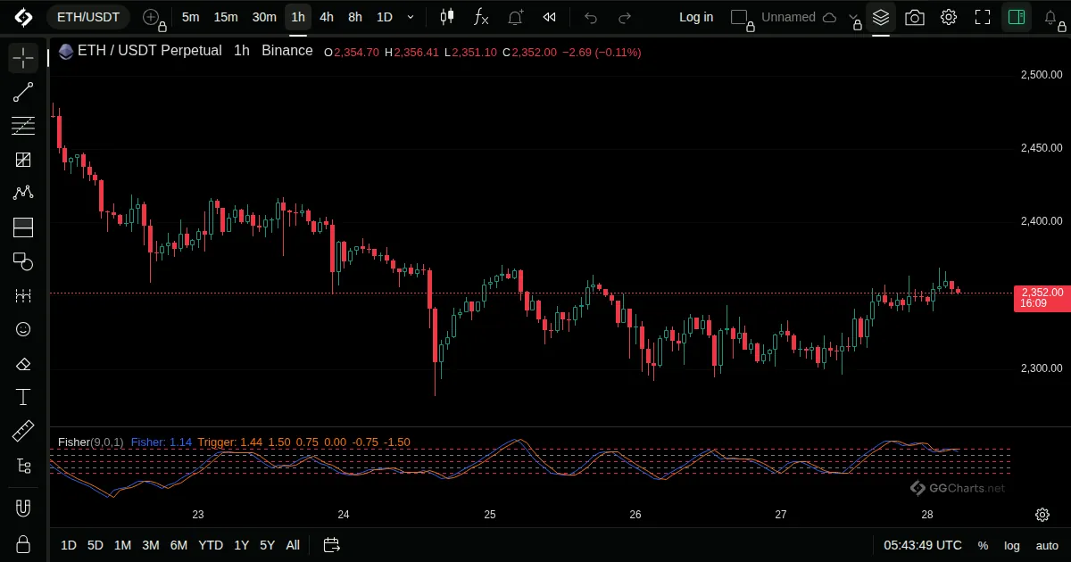The width and height of the screenshot is (1071, 562).
Task: Switch to the 15m timeframe
Action: pos(226,17)
